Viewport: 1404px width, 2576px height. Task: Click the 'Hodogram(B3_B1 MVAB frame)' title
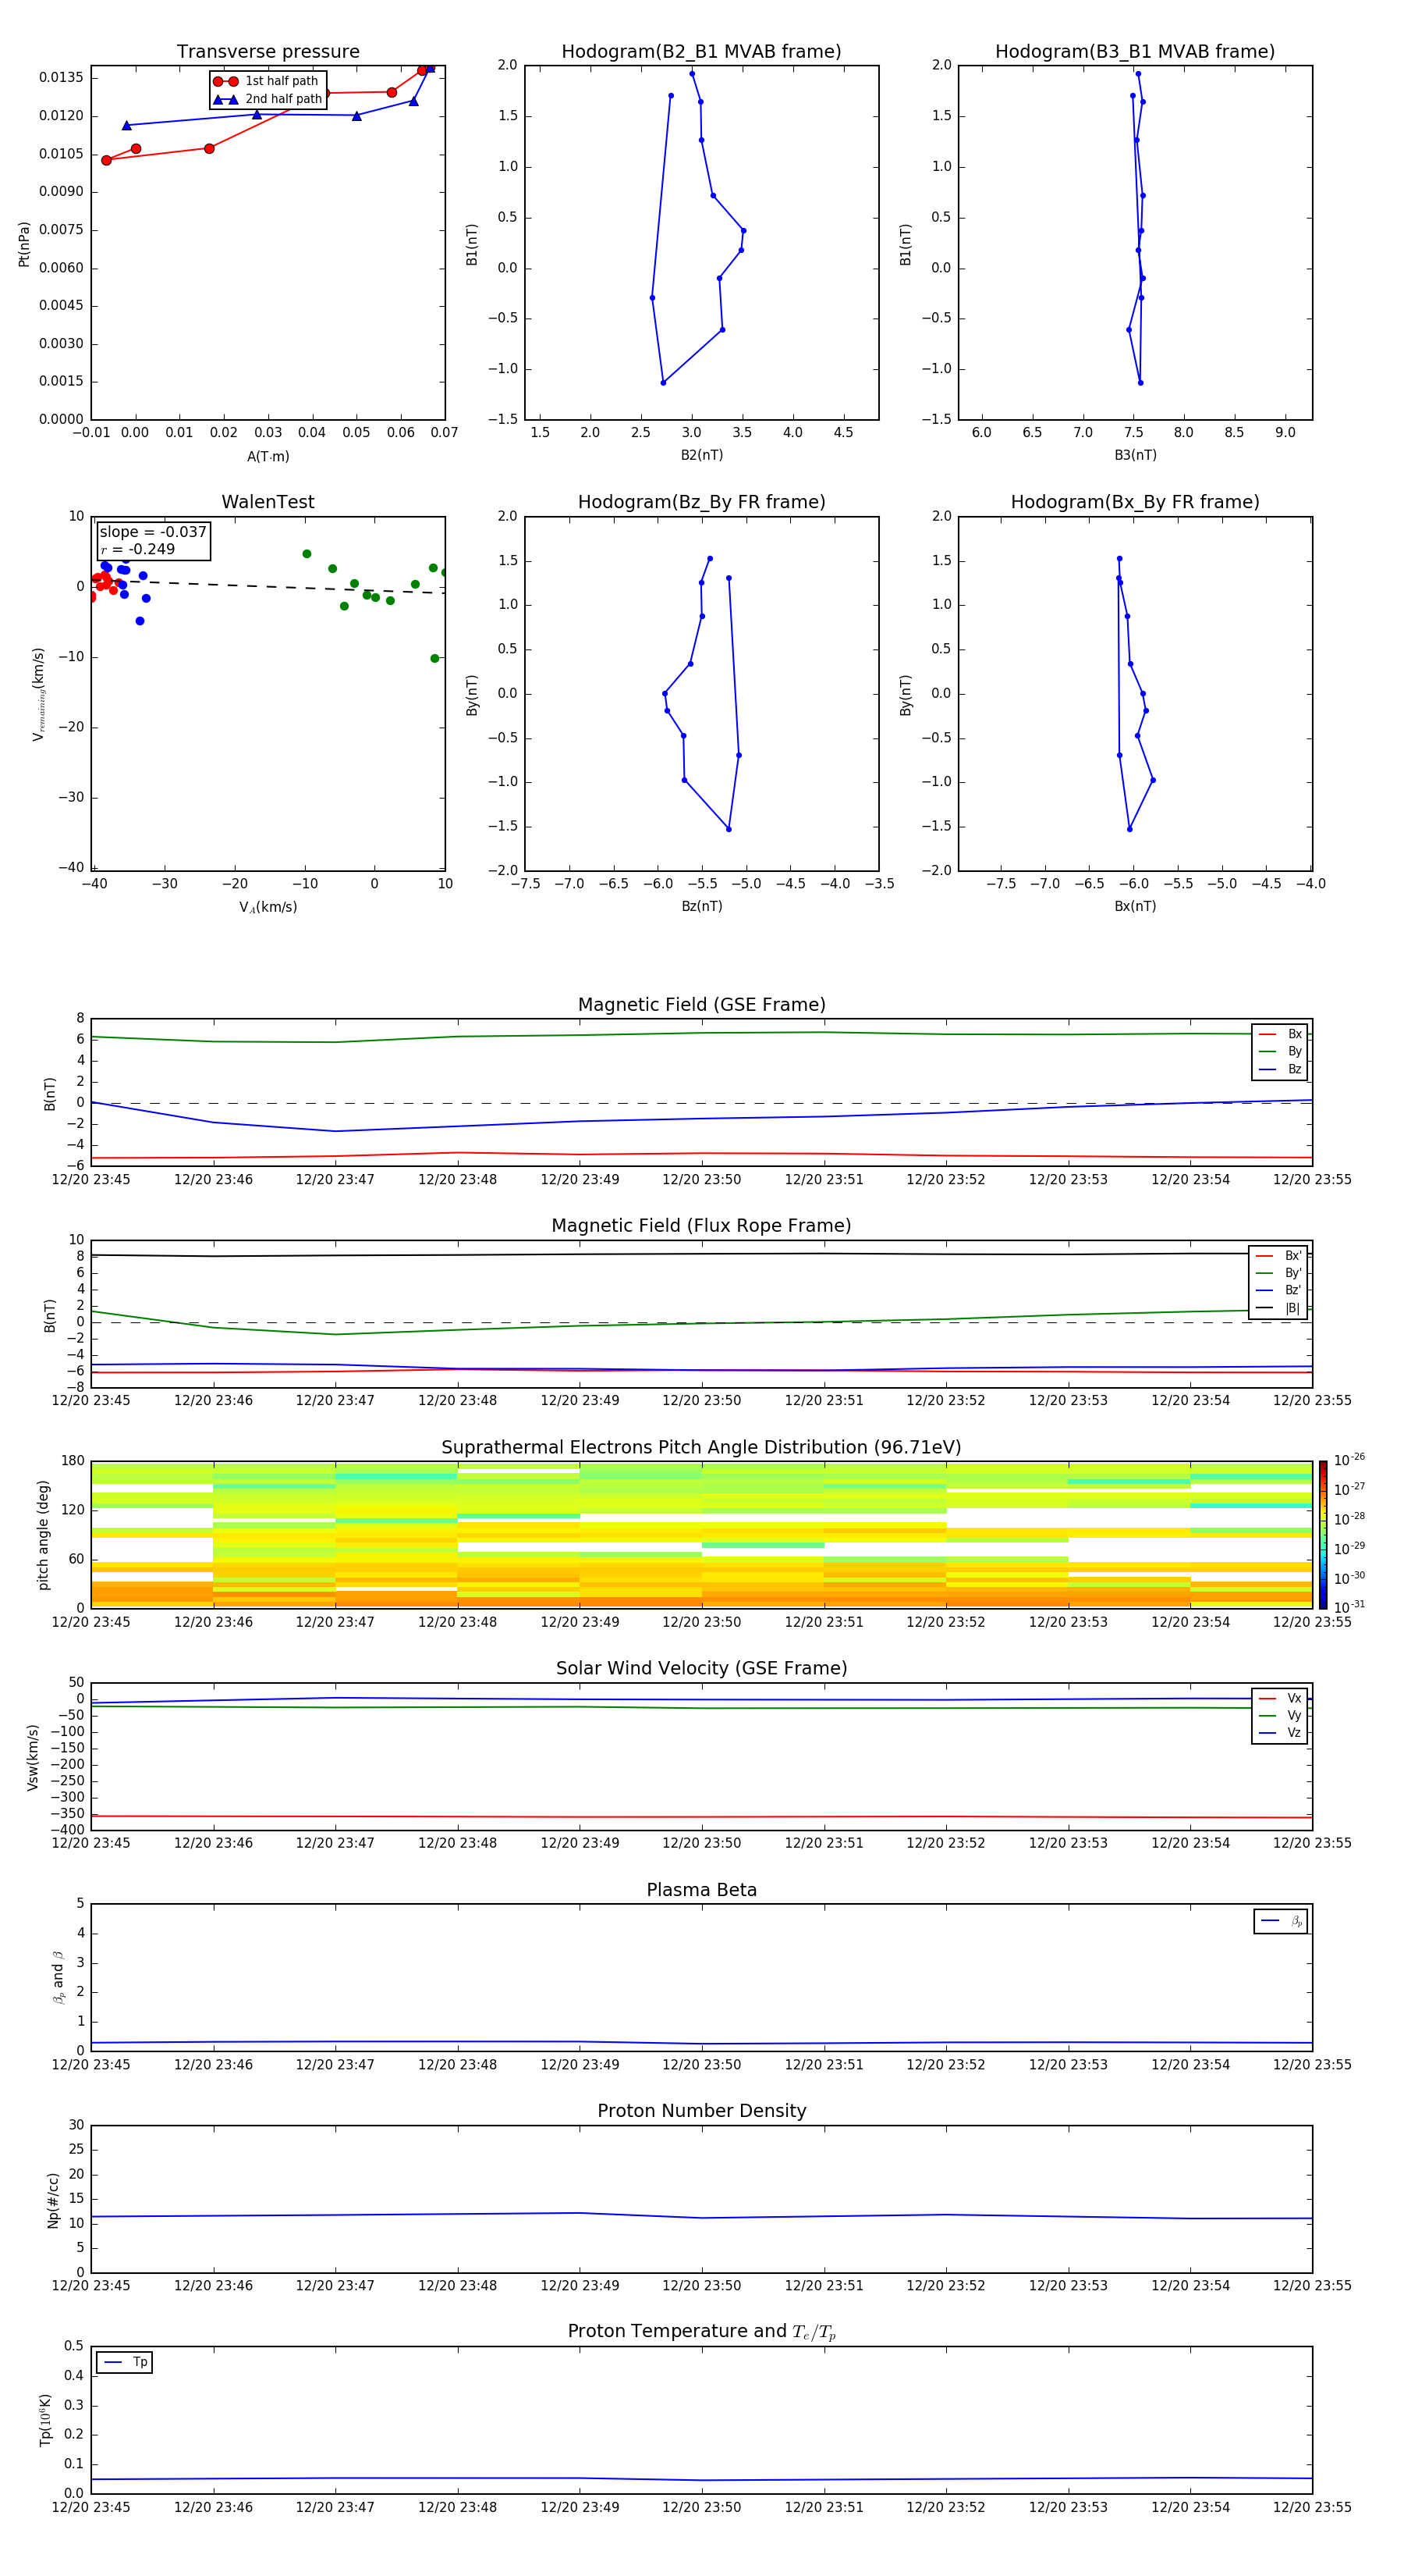pyautogui.click(x=1135, y=52)
